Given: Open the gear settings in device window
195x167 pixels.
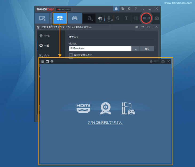Looking at the screenshot, I should tap(52, 62).
